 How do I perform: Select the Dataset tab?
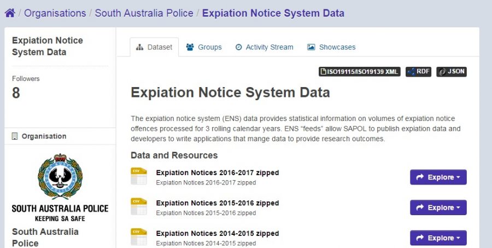pyautogui.click(x=154, y=47)
